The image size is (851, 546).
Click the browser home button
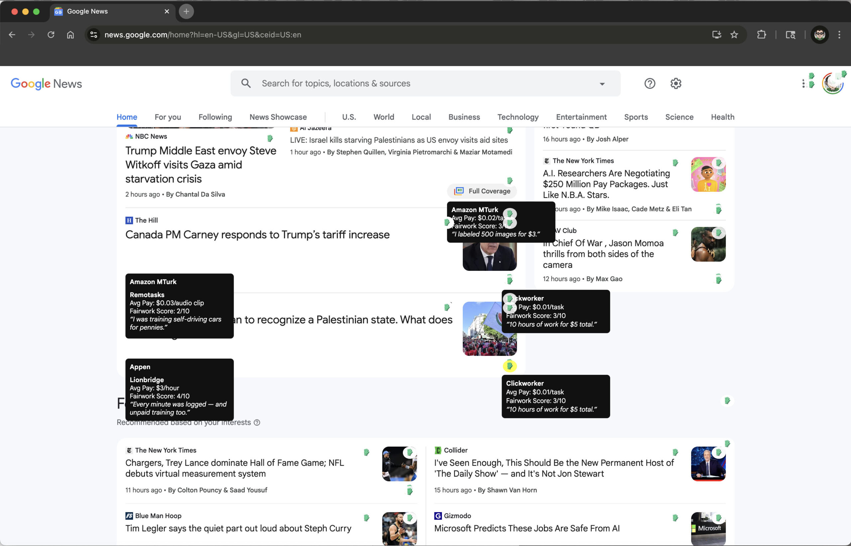click(x=70, y=35)
